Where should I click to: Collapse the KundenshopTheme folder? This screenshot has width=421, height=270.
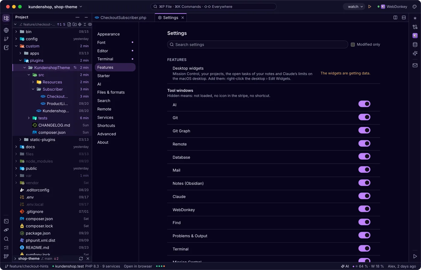(25, 67)
